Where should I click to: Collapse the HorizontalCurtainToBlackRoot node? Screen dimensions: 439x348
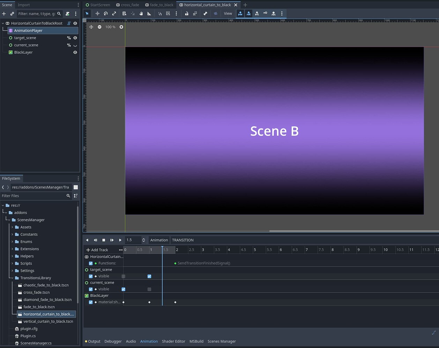pyautogui.click(x=3, y=23)
